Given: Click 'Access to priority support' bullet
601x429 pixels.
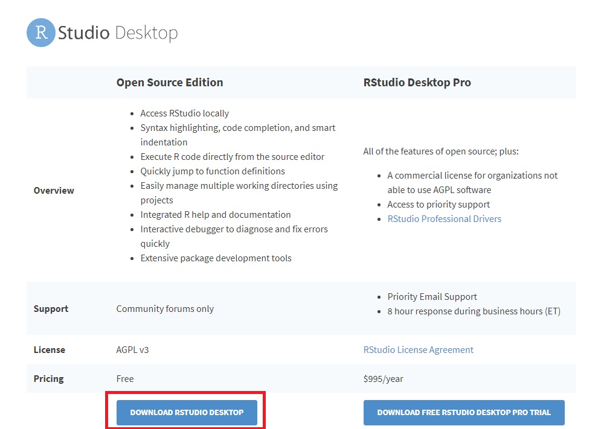Looking at the screenshot, I should tap(439, 205).
